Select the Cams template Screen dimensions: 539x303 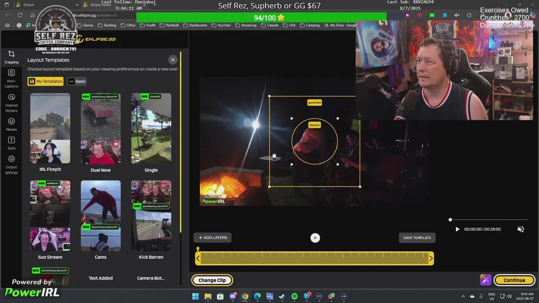(x=101, y=215)
